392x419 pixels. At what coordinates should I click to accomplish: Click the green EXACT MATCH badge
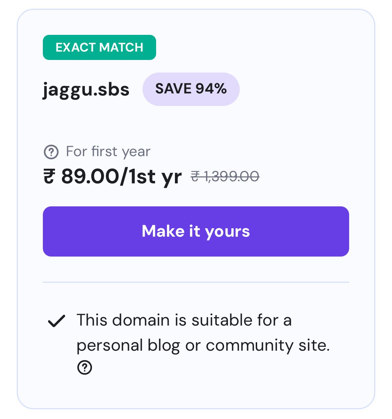[x=99, y=47]
